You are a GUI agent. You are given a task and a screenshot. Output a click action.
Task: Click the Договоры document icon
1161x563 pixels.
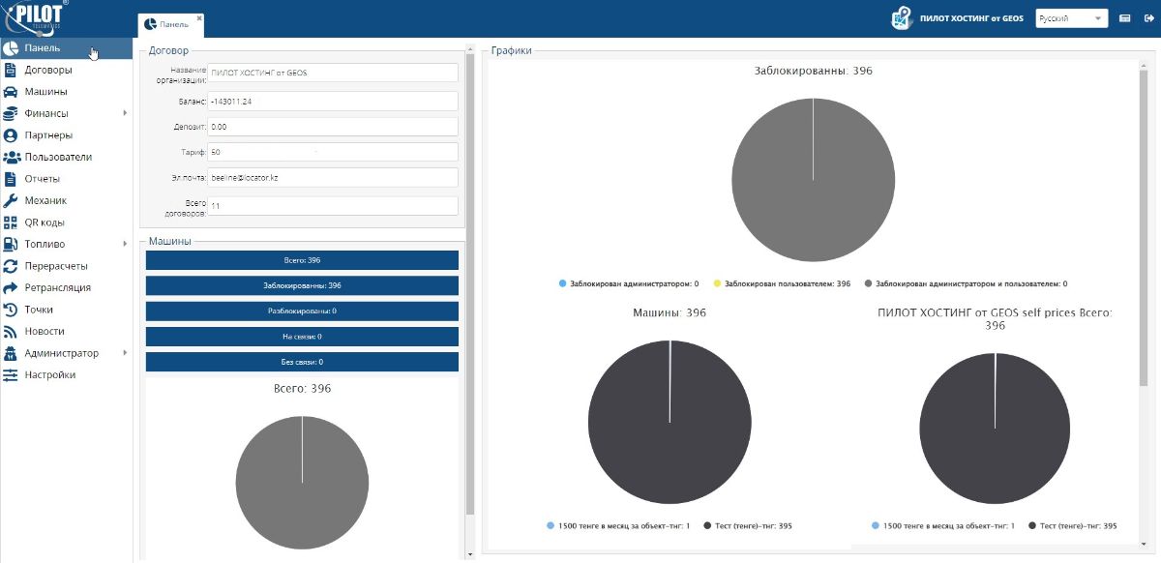click(x=11, y=70)
